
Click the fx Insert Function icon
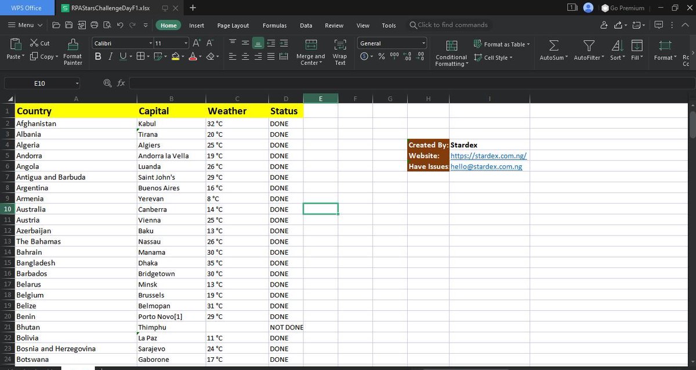pyautogui.click(x=121, y=84)
